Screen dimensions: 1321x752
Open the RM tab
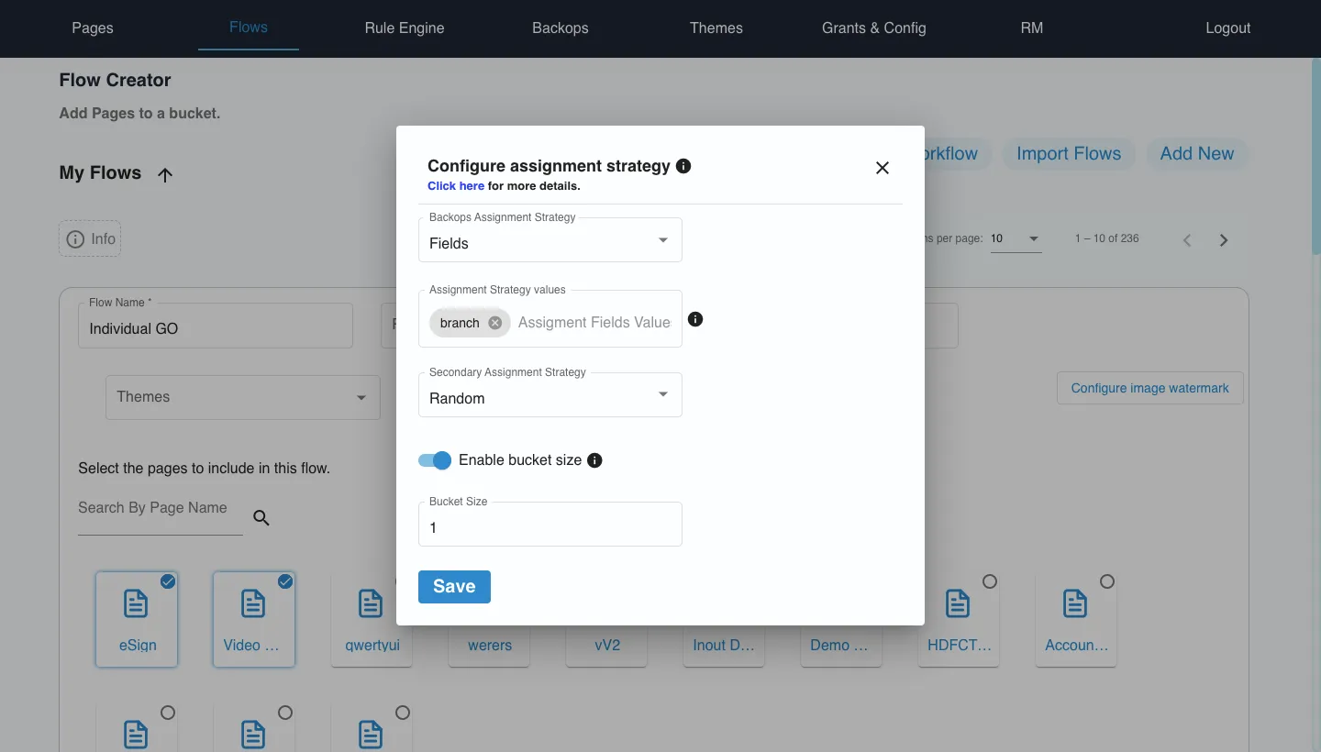pos(1032,28)
